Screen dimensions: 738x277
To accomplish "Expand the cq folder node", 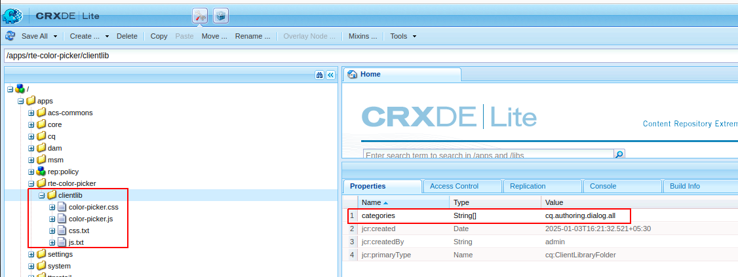I will pyautogui.click(x=31, y=136).
